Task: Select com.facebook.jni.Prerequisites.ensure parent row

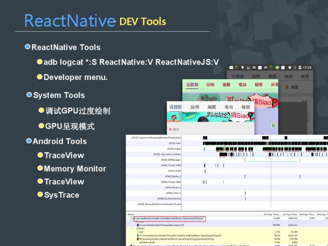Action: pyautogui.click(x=161, y=225)
